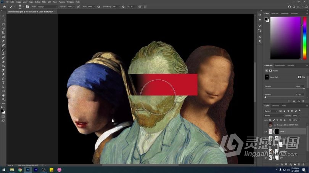Open the Smoothing dropdown
This screenshot has width=309, height=173.
tap(119, 7)
